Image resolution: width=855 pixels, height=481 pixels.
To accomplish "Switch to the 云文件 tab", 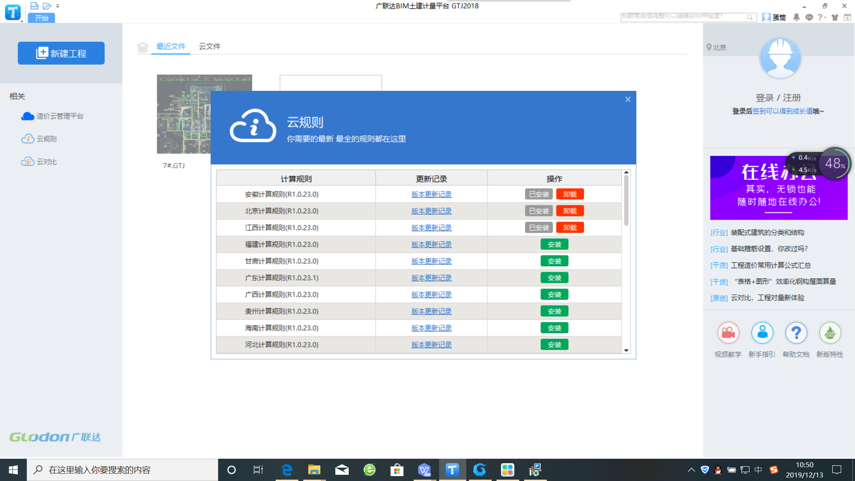I will coord(209,46).
